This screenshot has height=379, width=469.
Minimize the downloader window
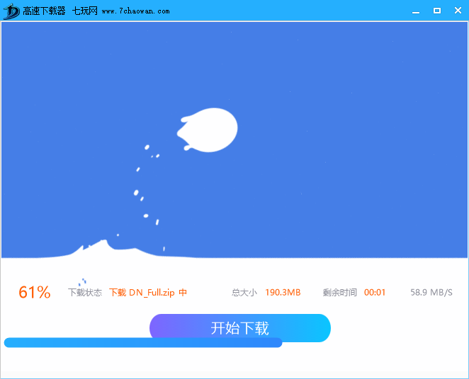pos(417,11)
